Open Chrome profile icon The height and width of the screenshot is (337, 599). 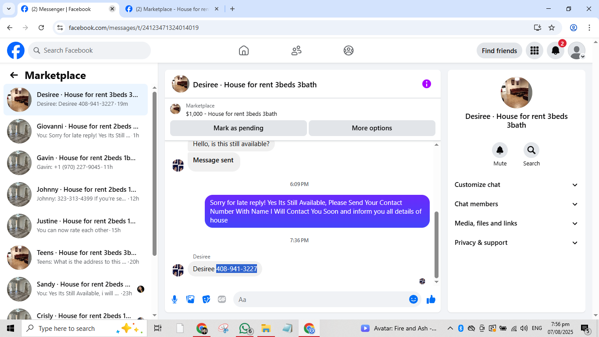coord(574,28)
